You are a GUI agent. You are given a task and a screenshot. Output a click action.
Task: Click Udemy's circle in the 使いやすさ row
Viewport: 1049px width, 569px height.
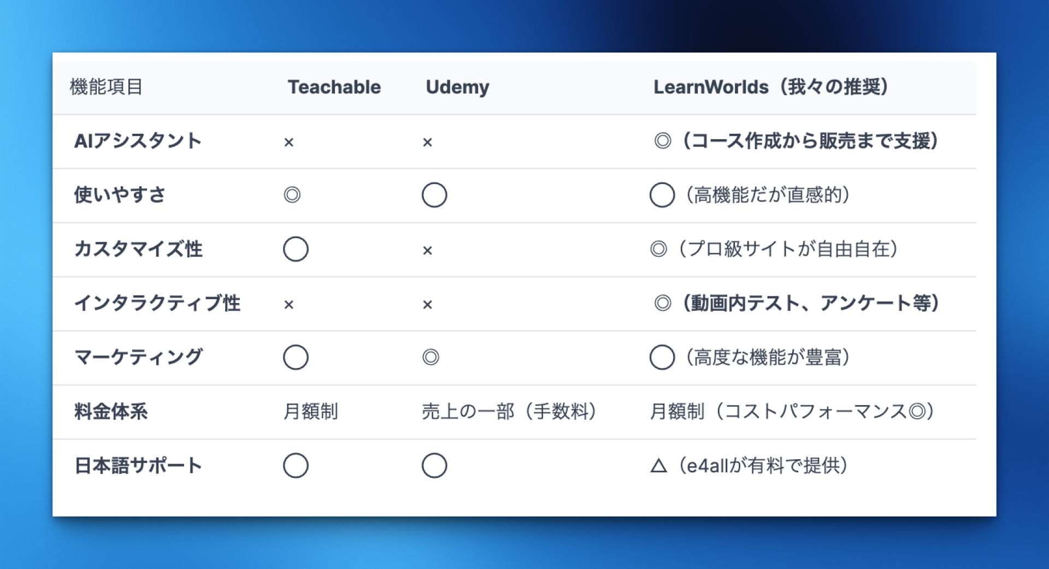click(434, 195)
